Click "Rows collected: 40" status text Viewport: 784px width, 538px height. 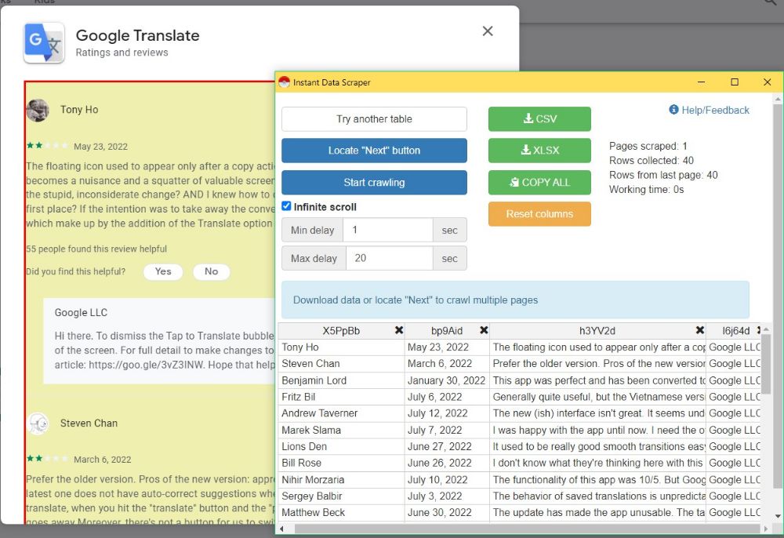(651, 161)
